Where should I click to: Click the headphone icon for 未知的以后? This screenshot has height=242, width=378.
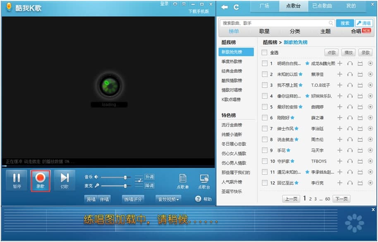tap(350, 74)
